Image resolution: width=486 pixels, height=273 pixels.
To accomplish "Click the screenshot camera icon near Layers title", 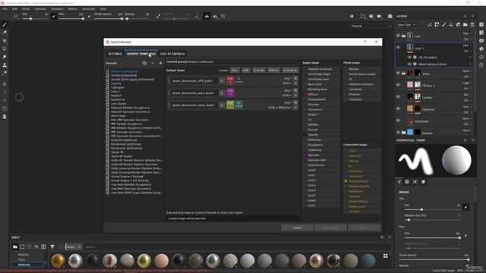I will [x=390, y=16].
